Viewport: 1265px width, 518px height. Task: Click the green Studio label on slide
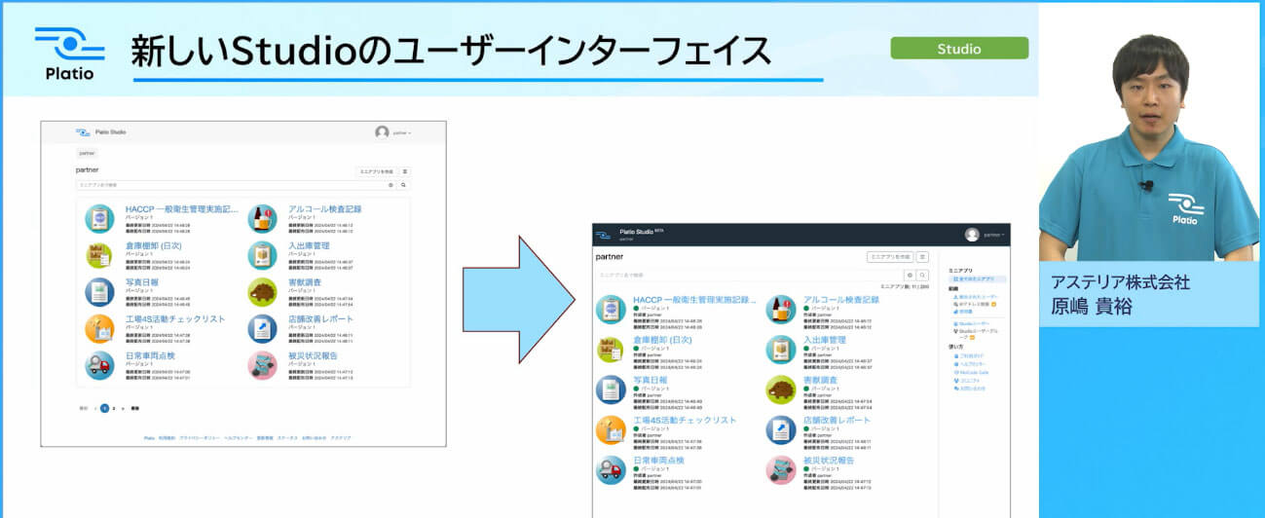point(959,49)
